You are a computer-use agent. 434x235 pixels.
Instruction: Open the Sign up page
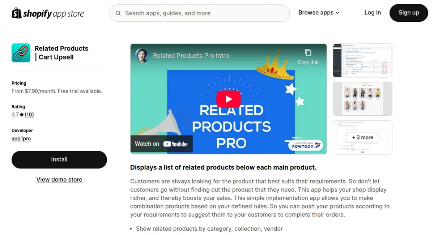coord(409,13)
